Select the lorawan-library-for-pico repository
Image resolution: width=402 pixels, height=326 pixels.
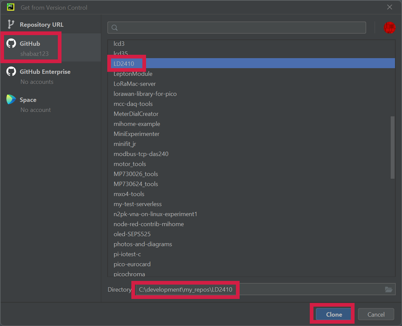click(x=252, y=94)
